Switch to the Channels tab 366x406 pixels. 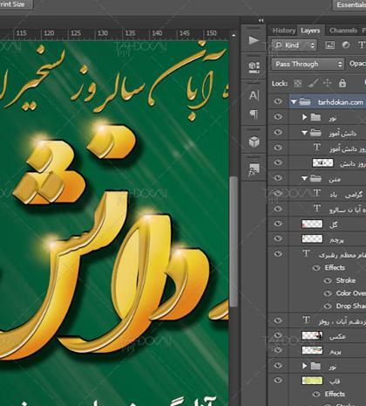342,31
